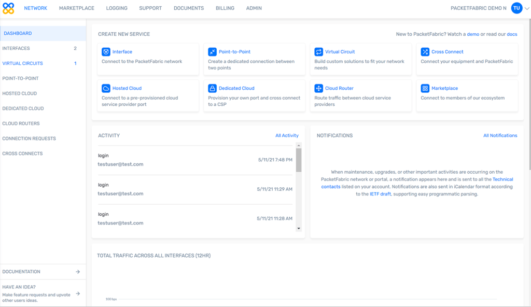Go to Point-to-Point in the sidebar
Screen dimensions: 531x307
43,78
